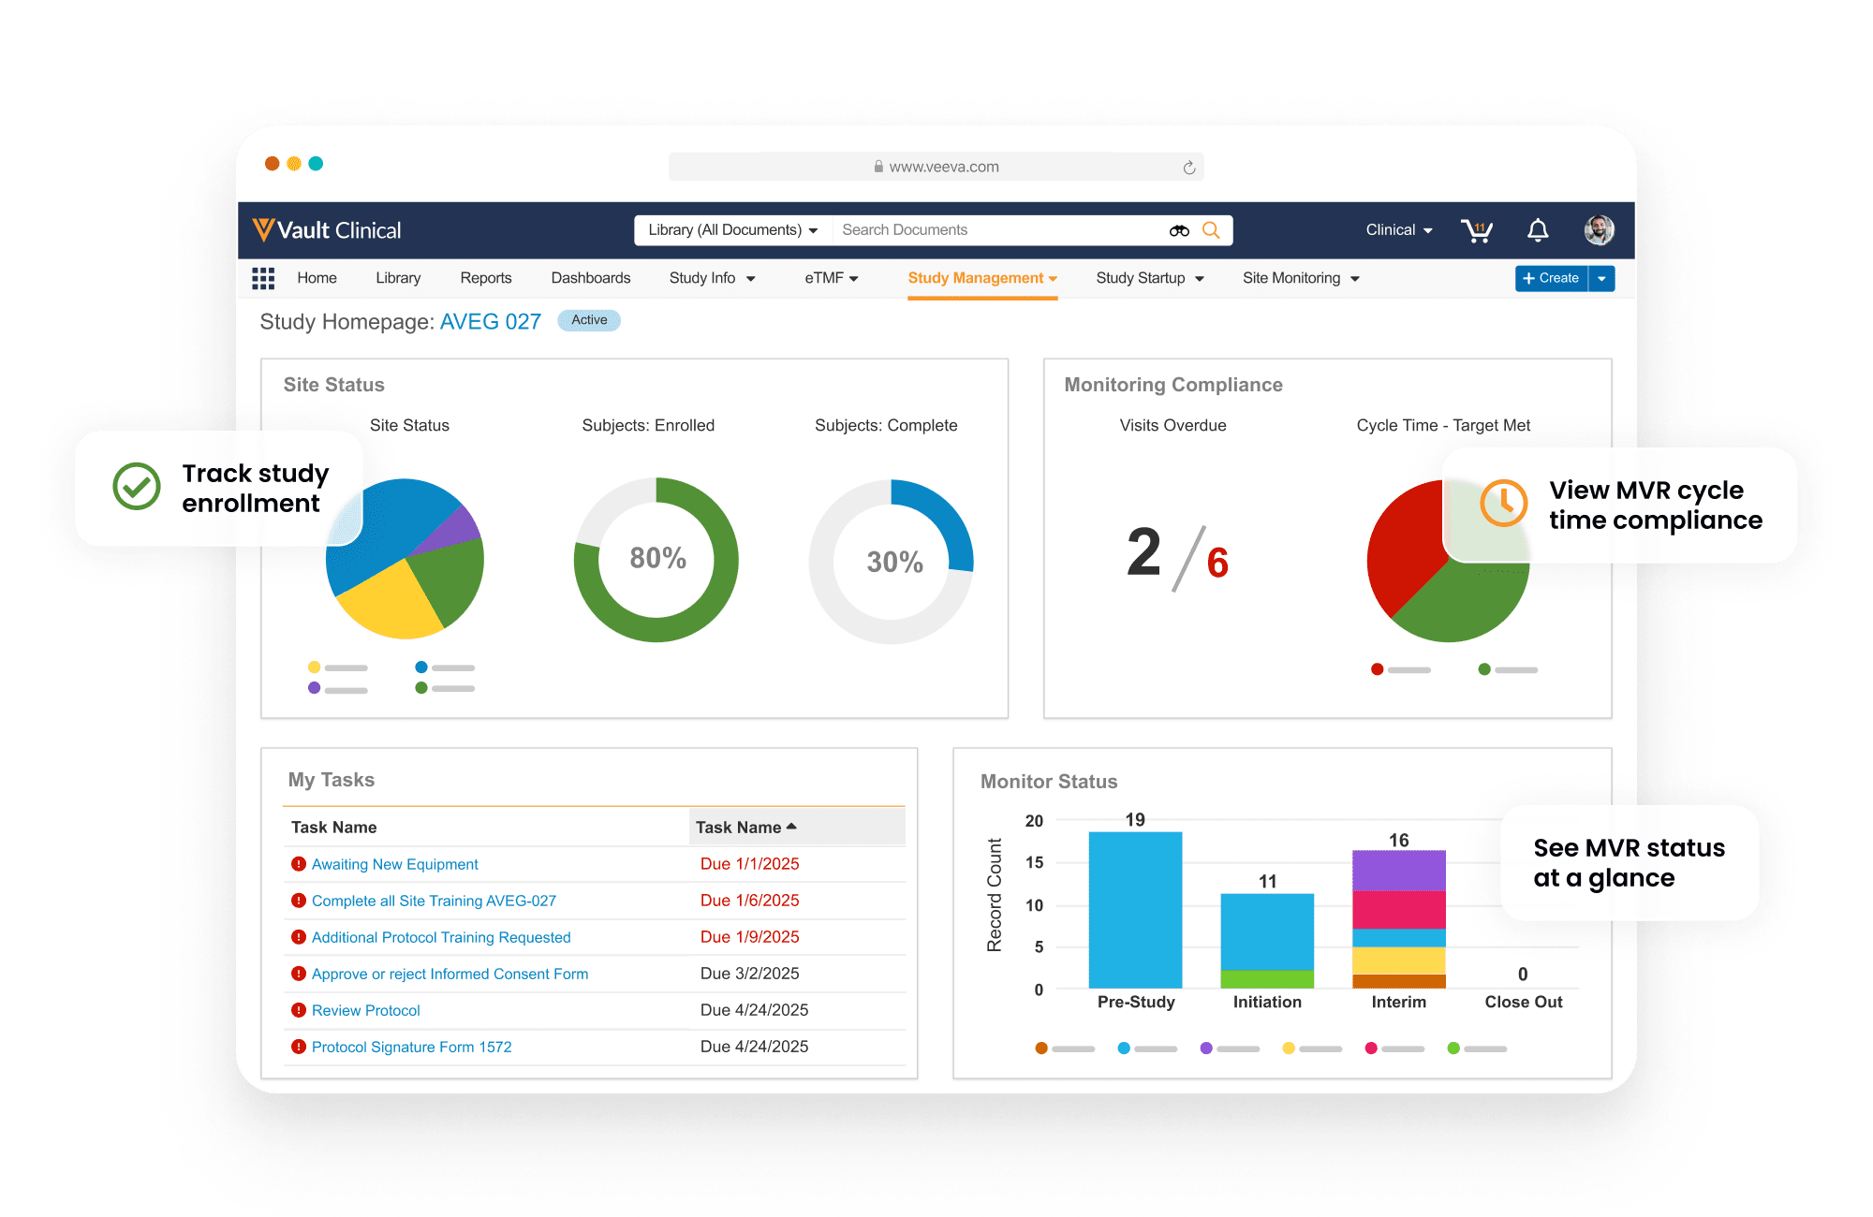Click the 'Due 3/2/2025' date
Viewport: 1873px width, 1217px height.
click(x=750, y=974)
